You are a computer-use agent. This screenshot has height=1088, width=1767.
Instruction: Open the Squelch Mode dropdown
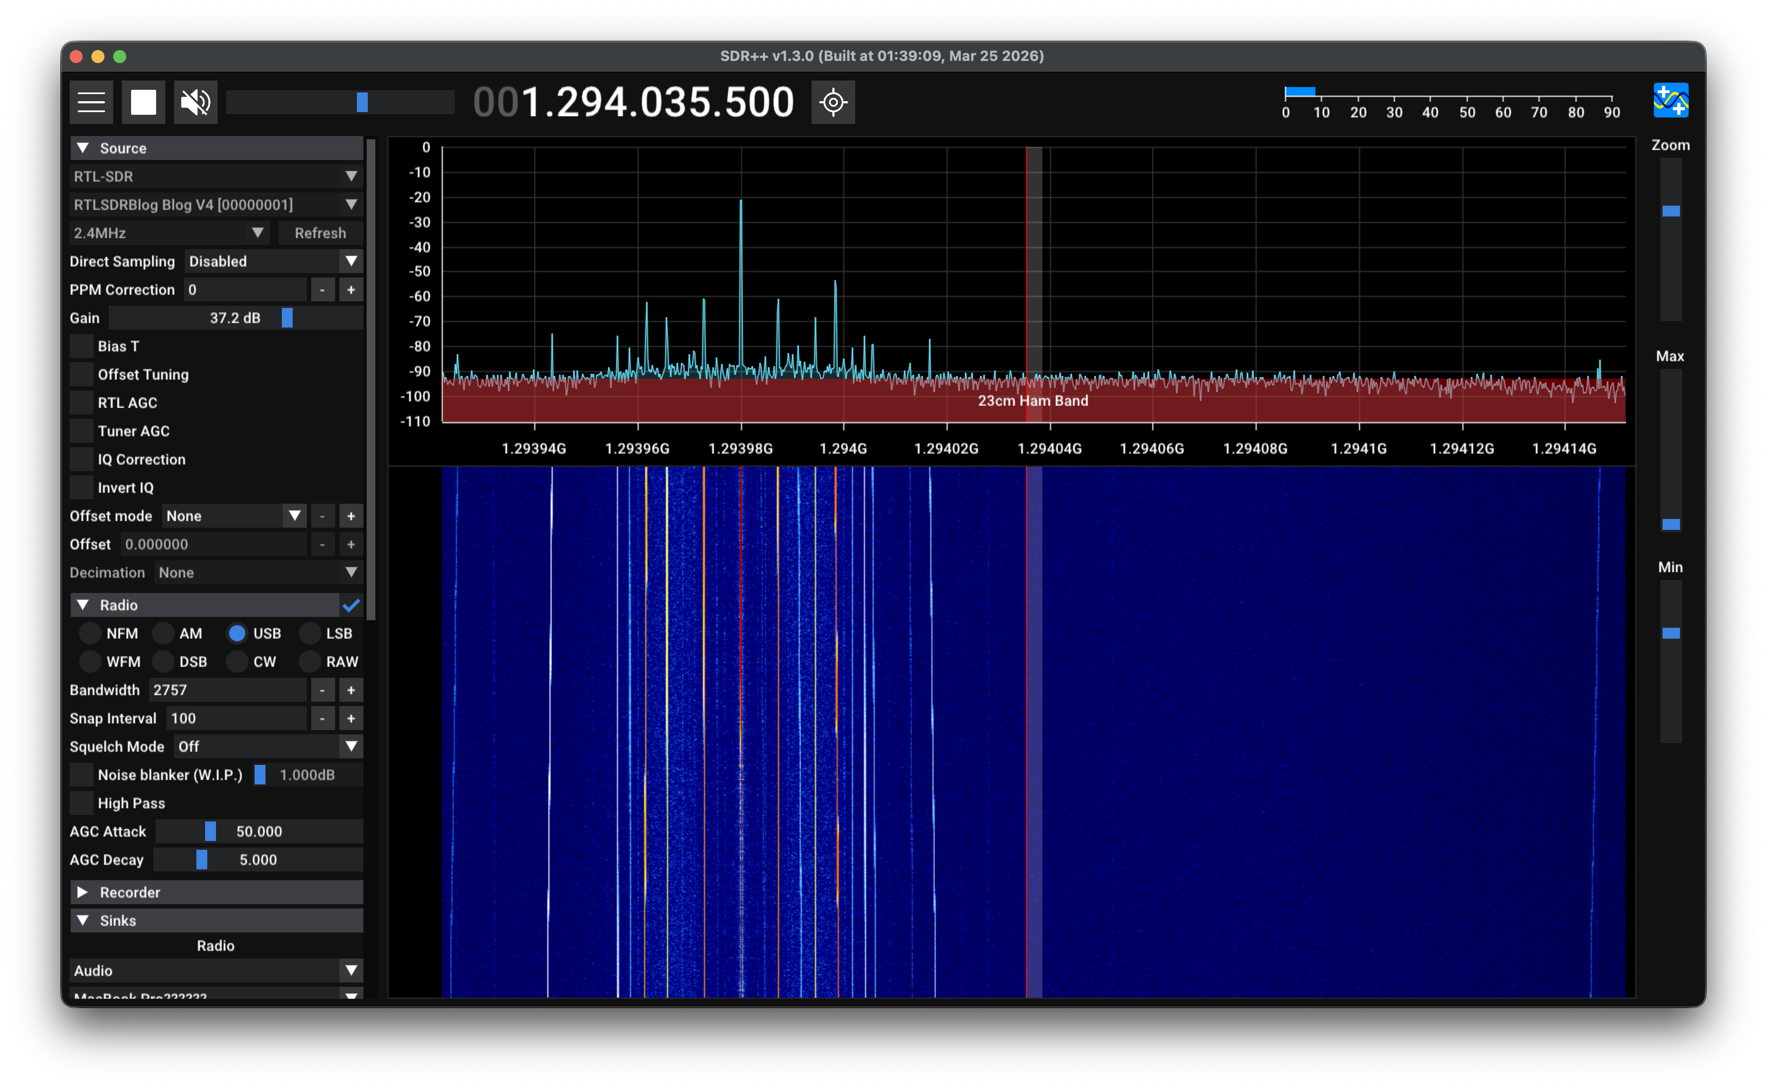pos(268,746)
